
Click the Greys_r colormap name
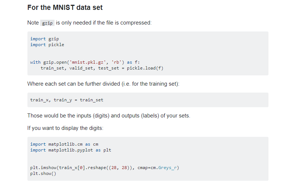[167, 168]
